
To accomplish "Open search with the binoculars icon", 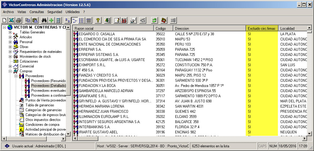I will pos(44,20).
